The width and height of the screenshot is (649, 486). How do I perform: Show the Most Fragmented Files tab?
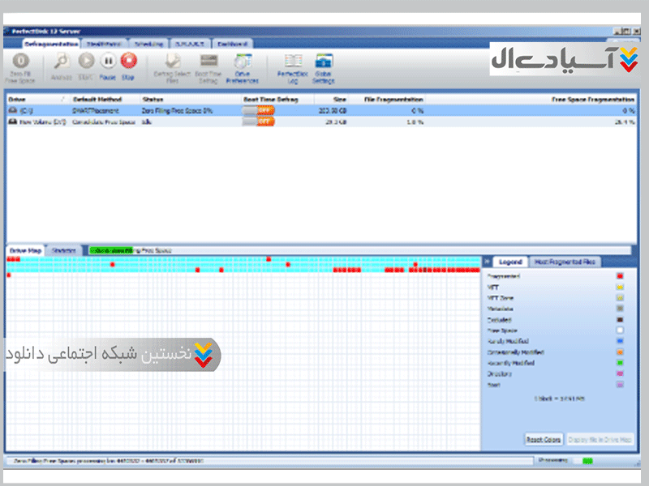click(564, 262)
